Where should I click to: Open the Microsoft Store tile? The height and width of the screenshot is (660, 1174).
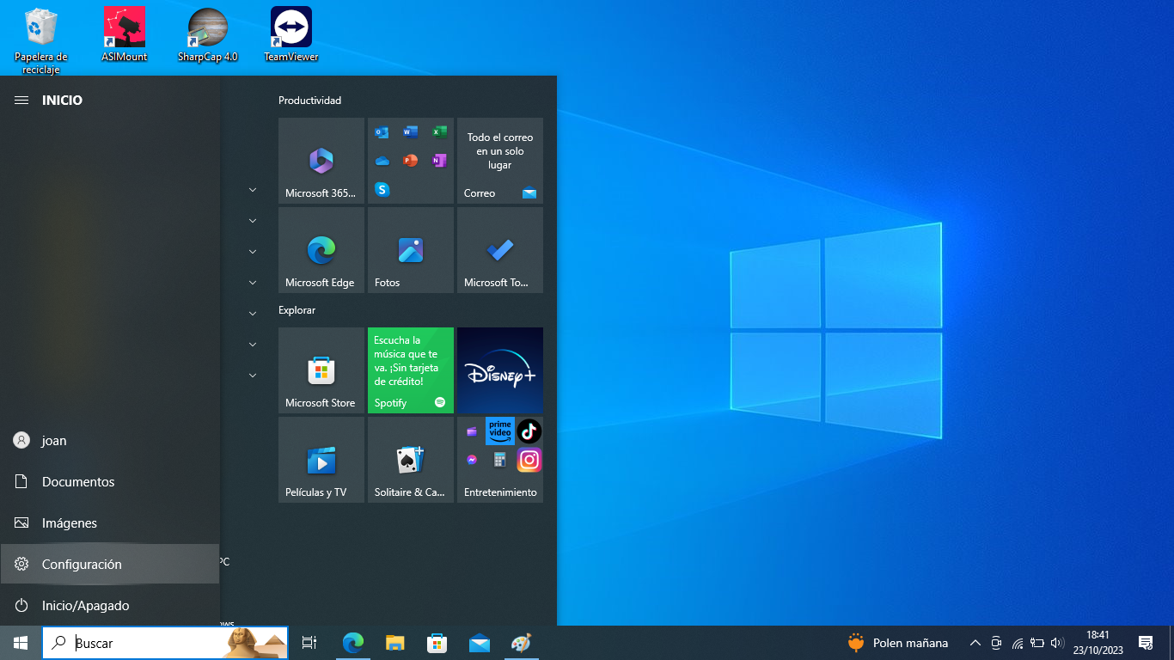pos(321,370)
